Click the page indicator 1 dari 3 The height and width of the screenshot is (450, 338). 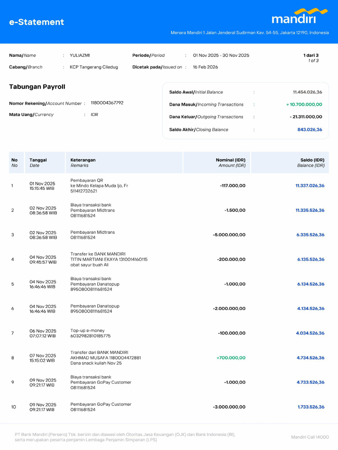pyautogui.click(x=311, y=55)
